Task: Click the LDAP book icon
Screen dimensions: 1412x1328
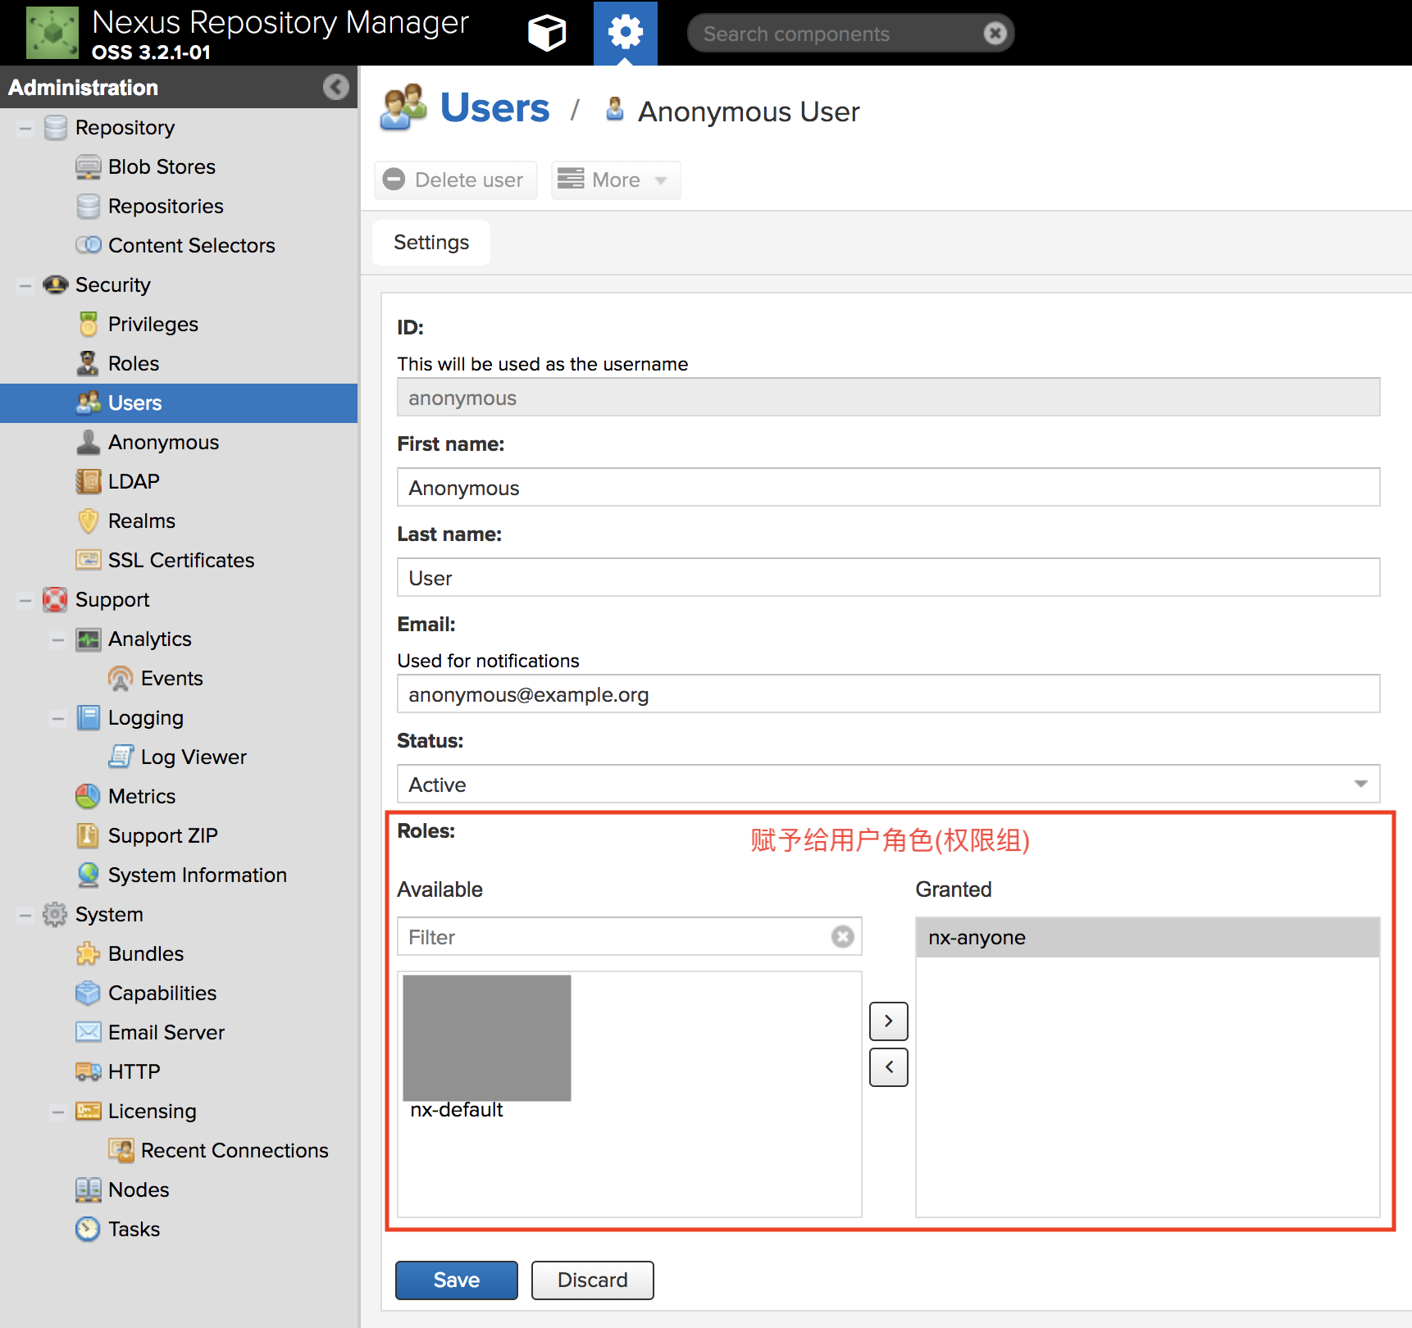Action: 89,481
